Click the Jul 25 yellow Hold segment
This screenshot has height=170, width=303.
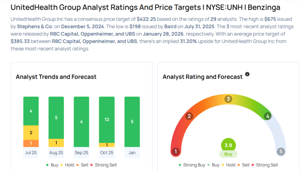31,132
